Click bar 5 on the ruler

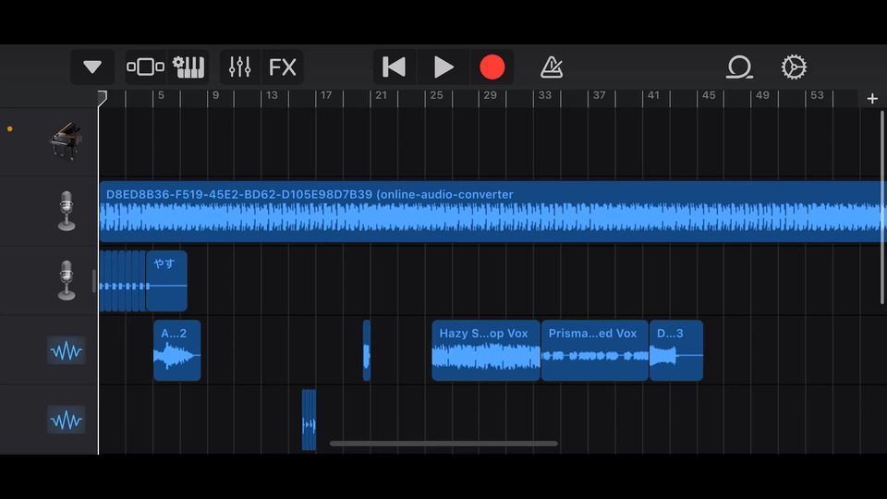[161, 95]
